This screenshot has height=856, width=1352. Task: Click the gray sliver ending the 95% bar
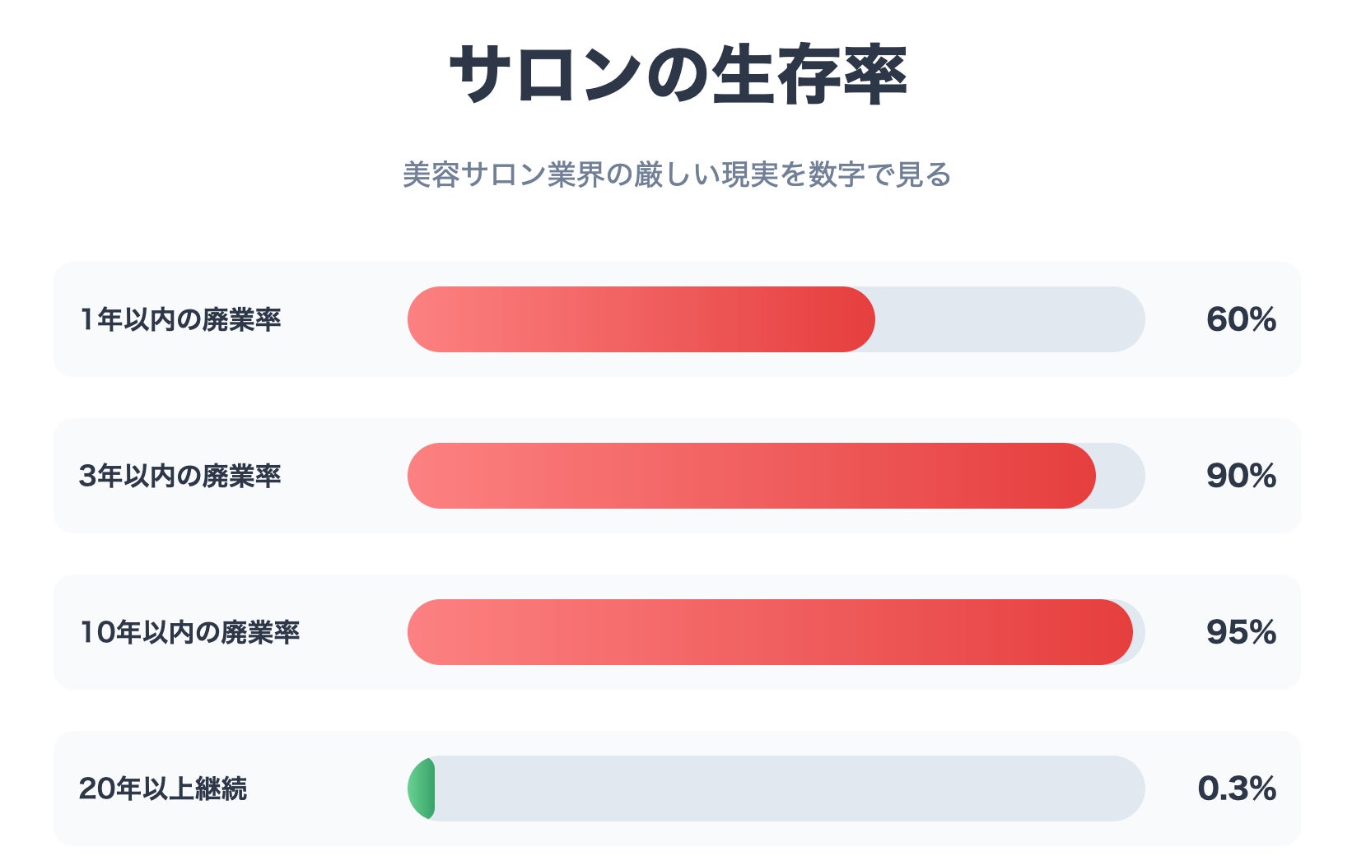1140,632
